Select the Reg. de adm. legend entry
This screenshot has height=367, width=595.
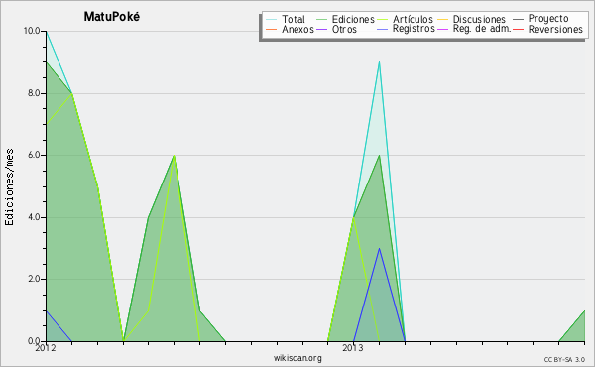click(474, 29)
